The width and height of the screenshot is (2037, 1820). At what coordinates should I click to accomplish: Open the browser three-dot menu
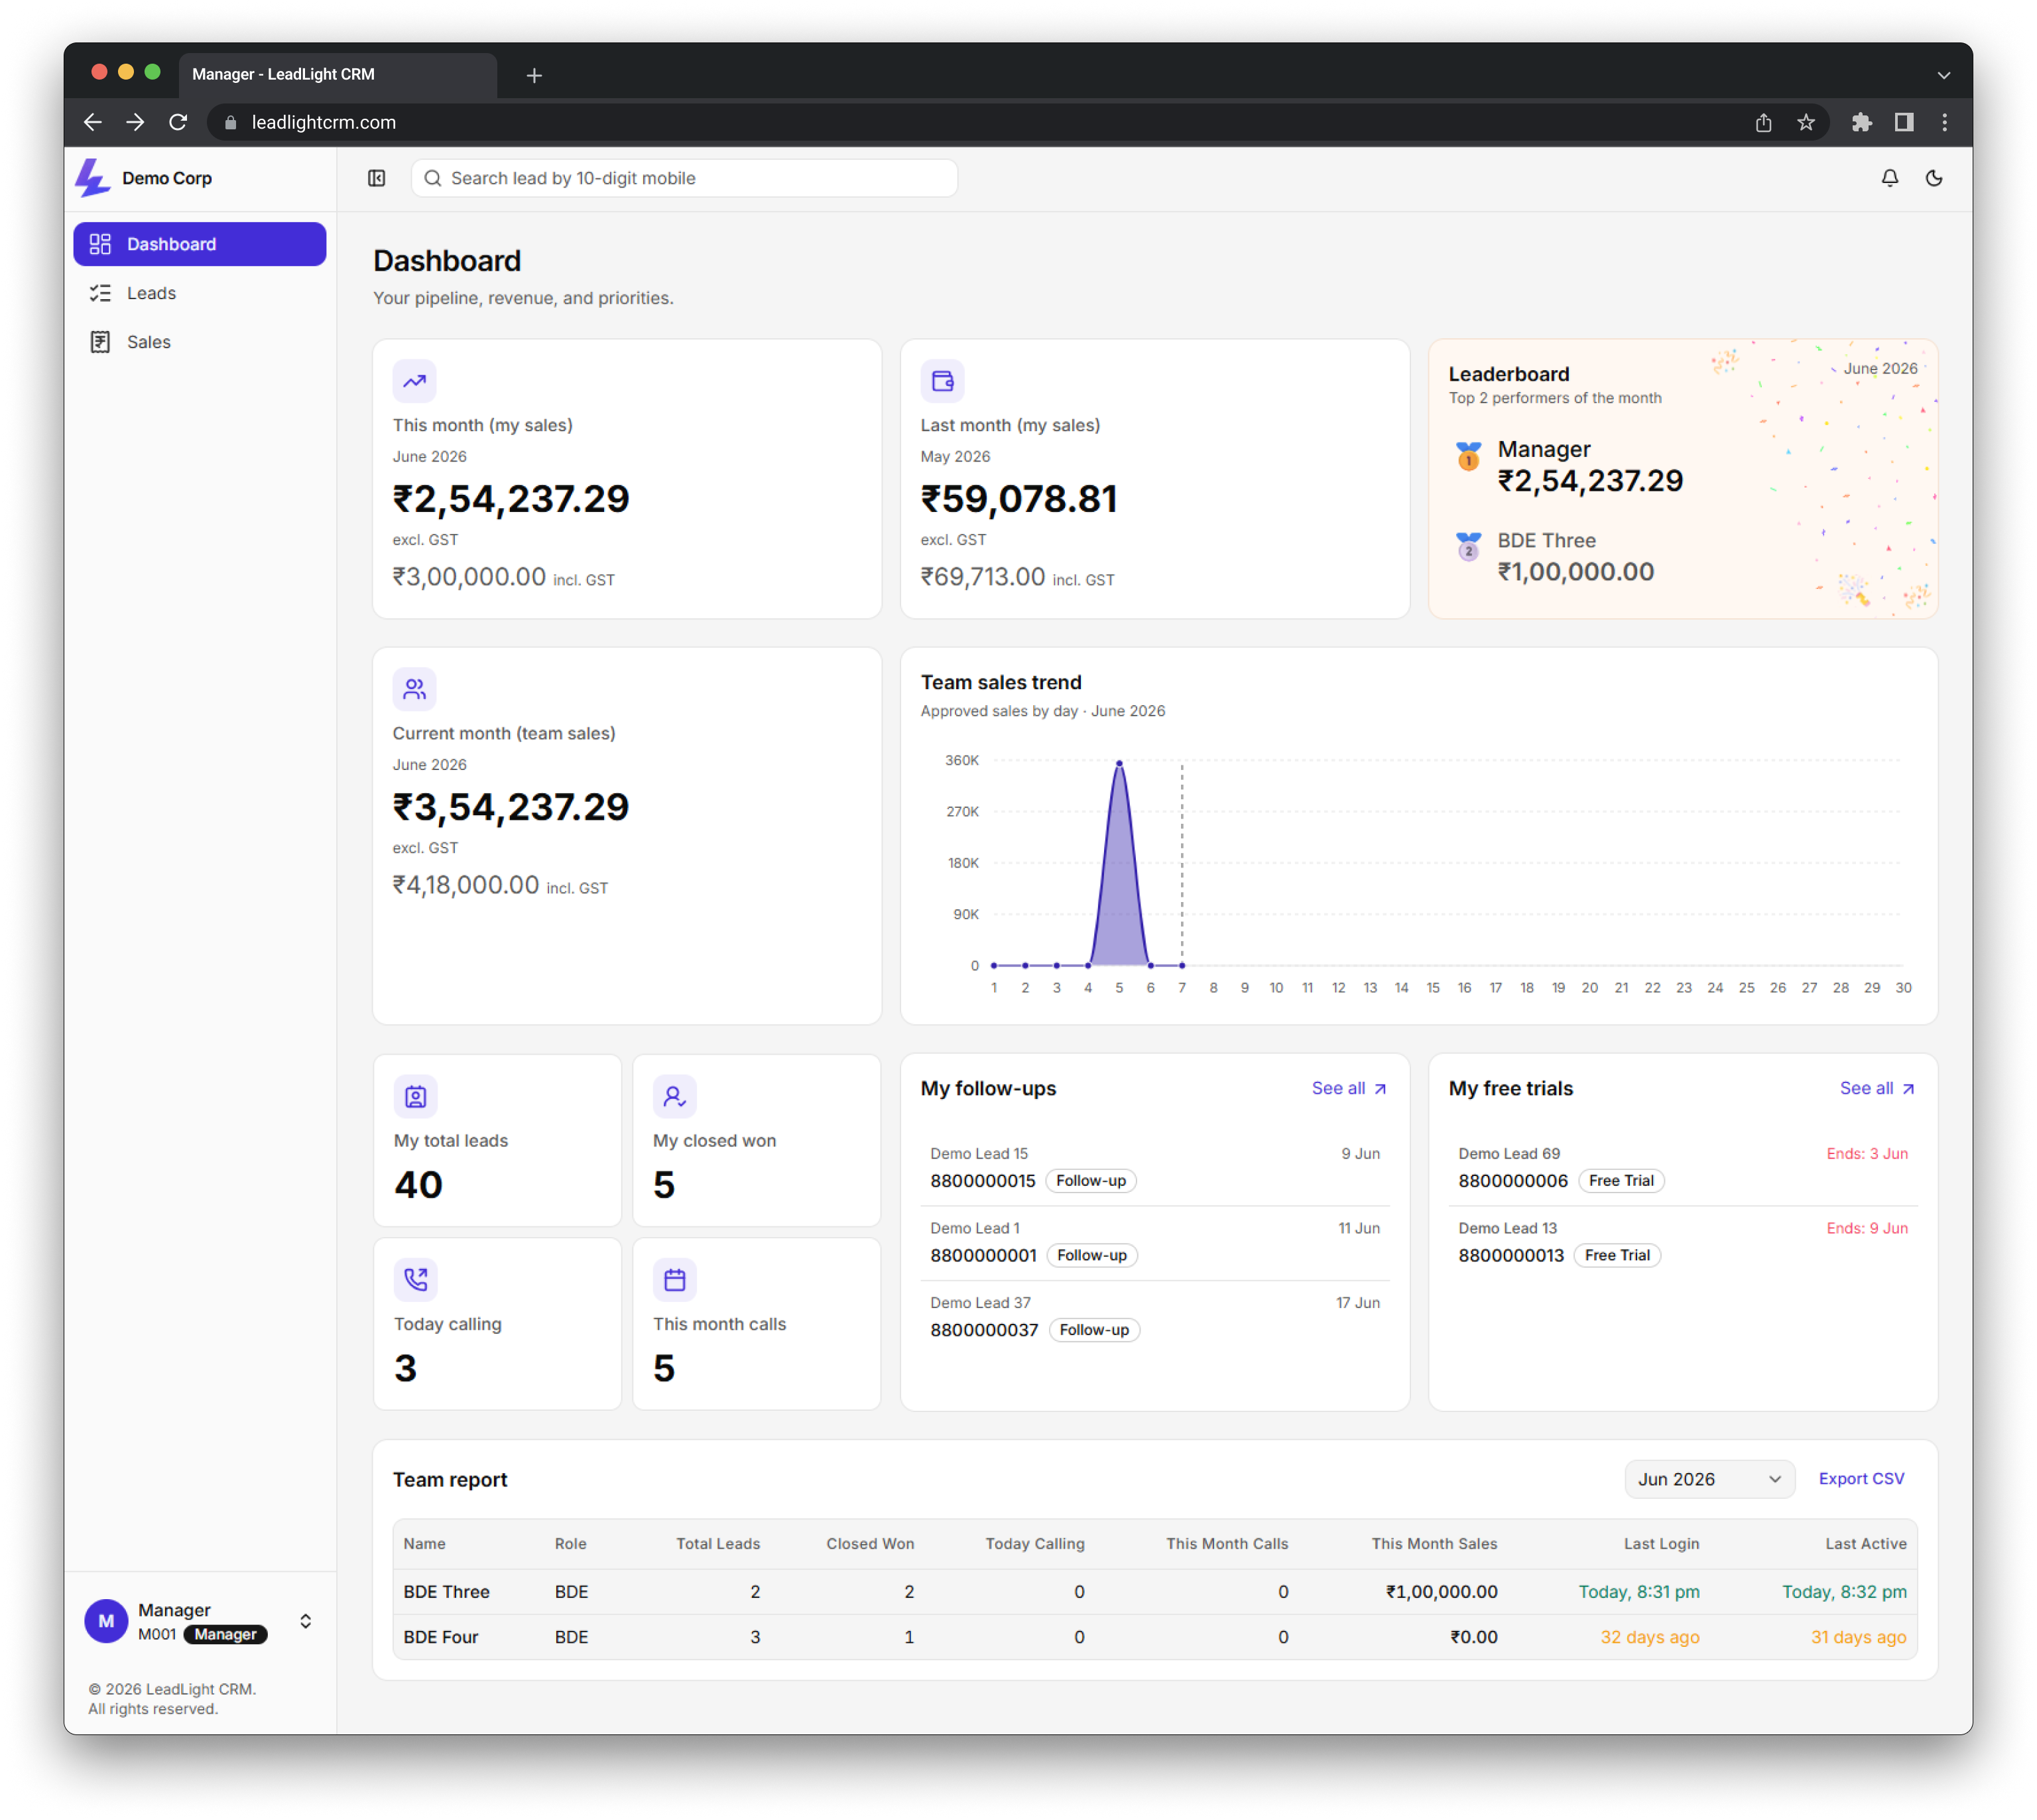click(x=1944, y=122)
